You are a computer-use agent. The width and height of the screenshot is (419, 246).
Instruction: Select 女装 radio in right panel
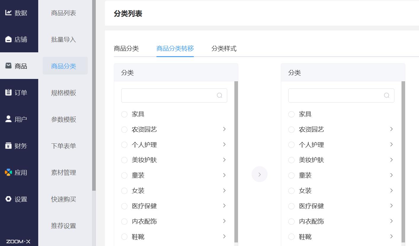pyautogui.click(x=291, y=191)
